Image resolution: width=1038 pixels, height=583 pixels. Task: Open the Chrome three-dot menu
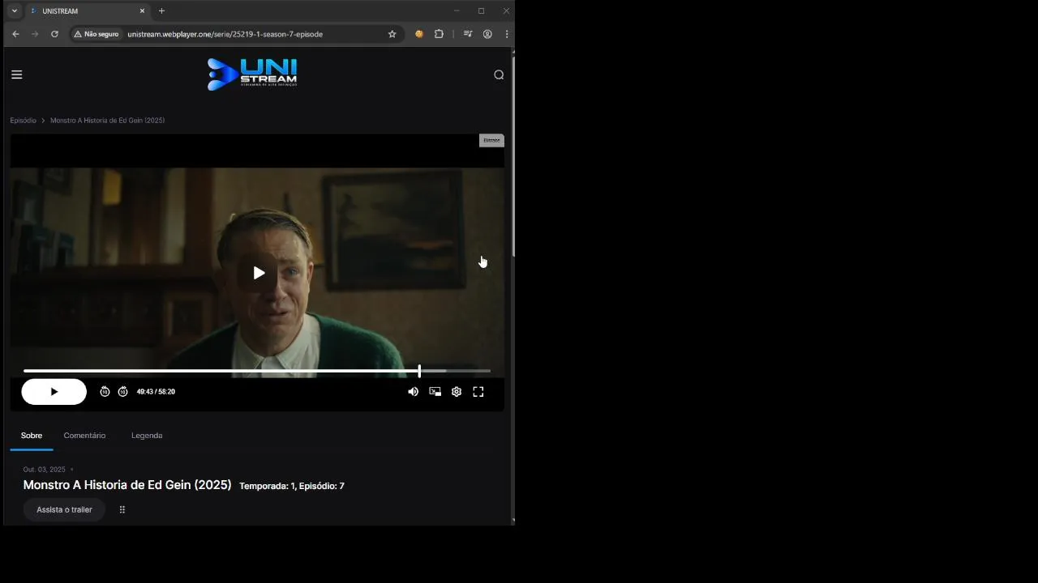point(507,34)
